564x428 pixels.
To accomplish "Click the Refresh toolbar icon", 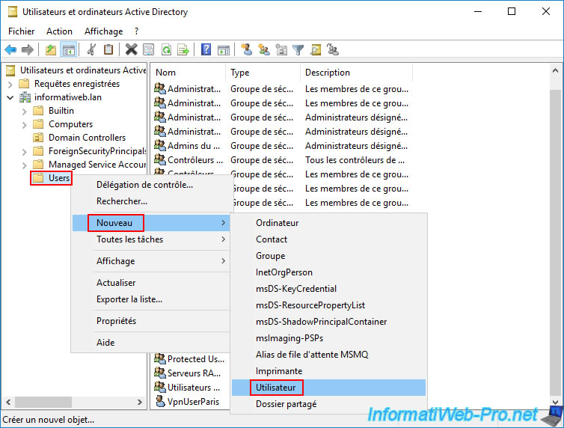I will point(166,50).
